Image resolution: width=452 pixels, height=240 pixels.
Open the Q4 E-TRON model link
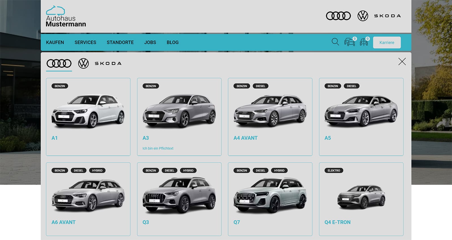[x=337, y=222]
